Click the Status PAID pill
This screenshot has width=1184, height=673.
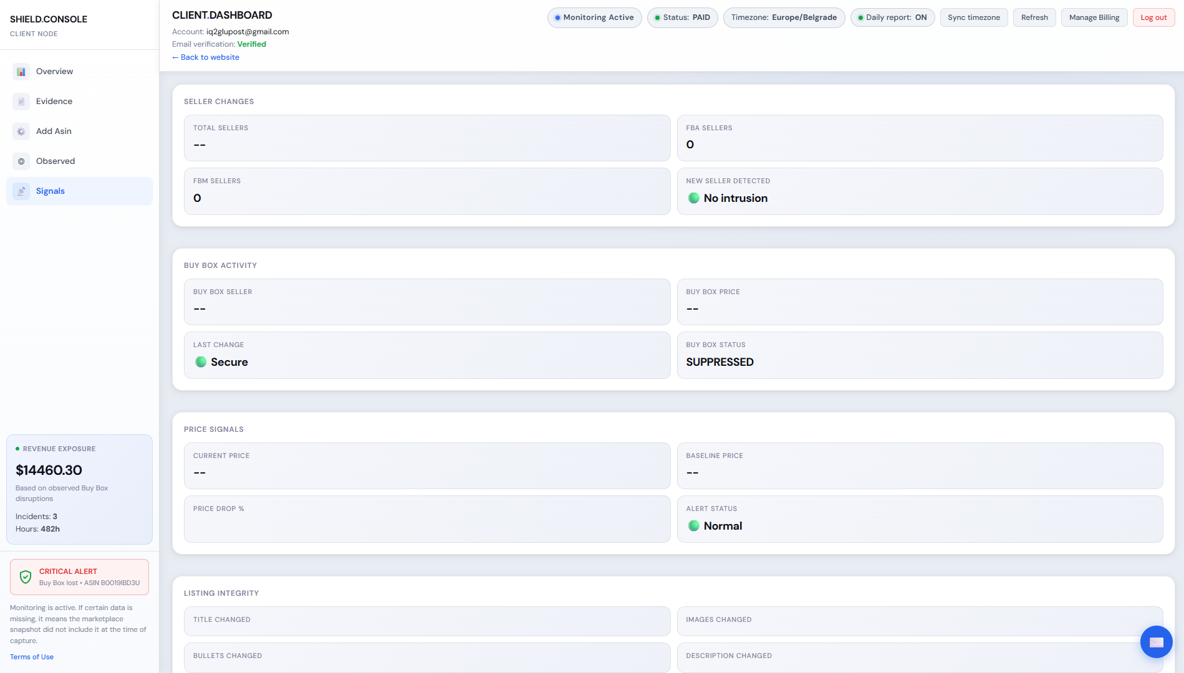[x=682, y=17]
